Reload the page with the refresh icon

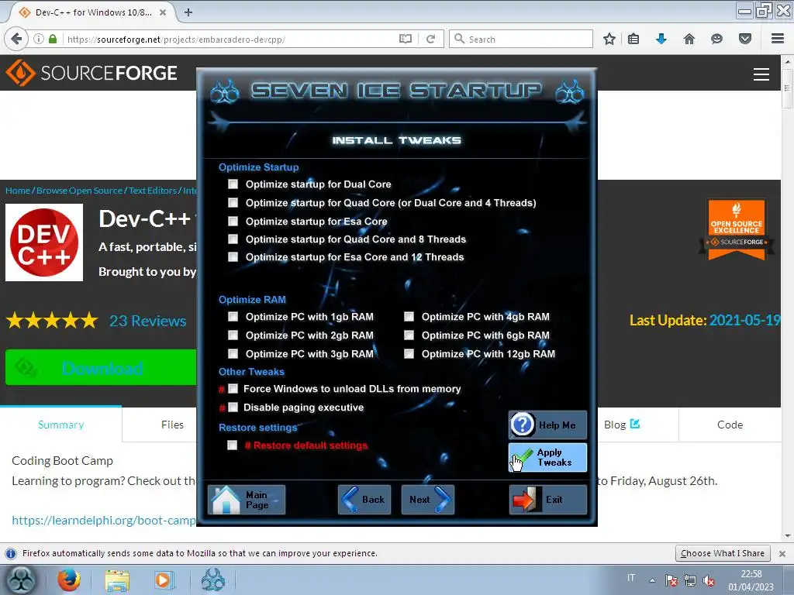430,39
